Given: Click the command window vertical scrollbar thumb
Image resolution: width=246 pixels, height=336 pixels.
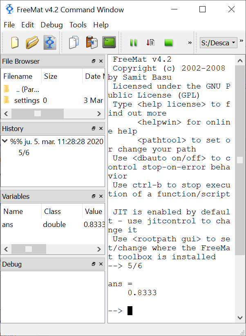Looking at the screenshot, I should tap(240, 160).
